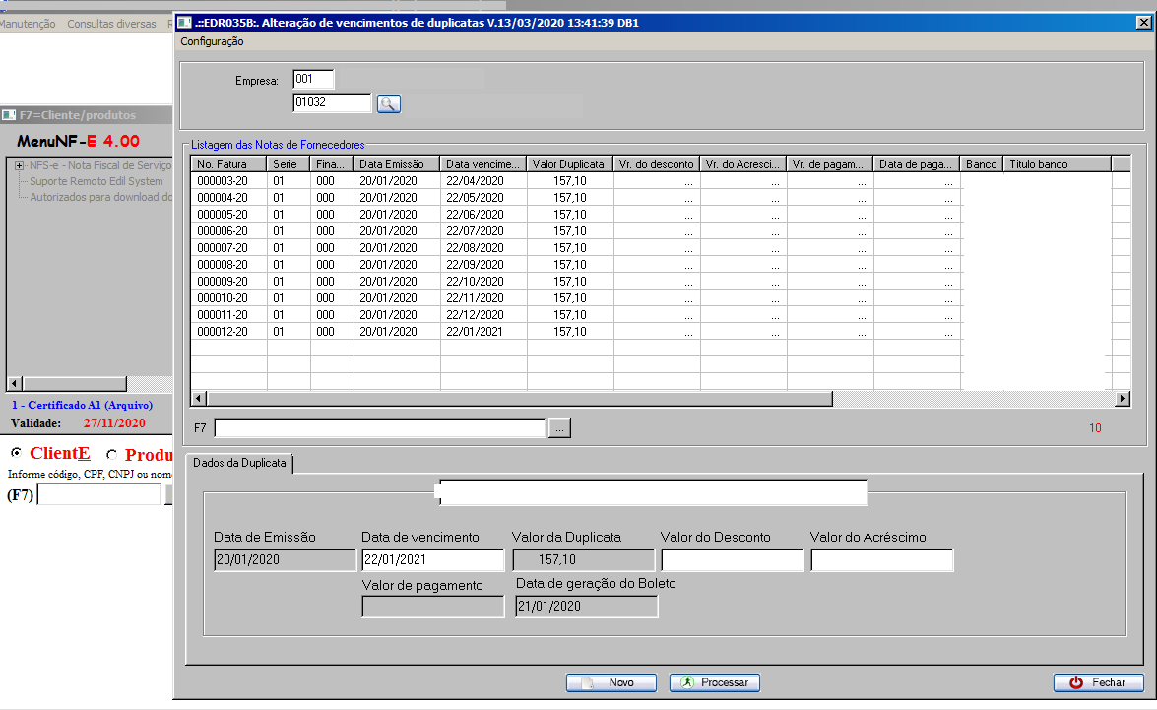
Task: Click the table's horizontal scrollbar thumb
Action: click(x=519, y=399)
